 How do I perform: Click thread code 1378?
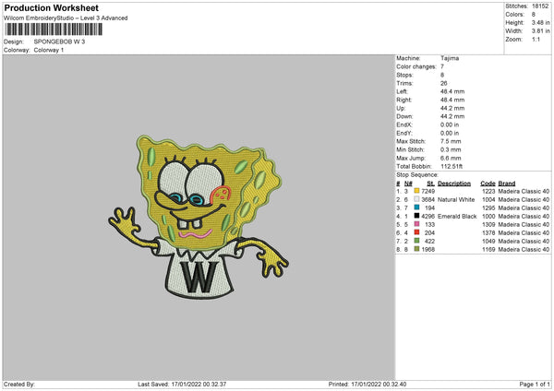[x=488, y=233]
